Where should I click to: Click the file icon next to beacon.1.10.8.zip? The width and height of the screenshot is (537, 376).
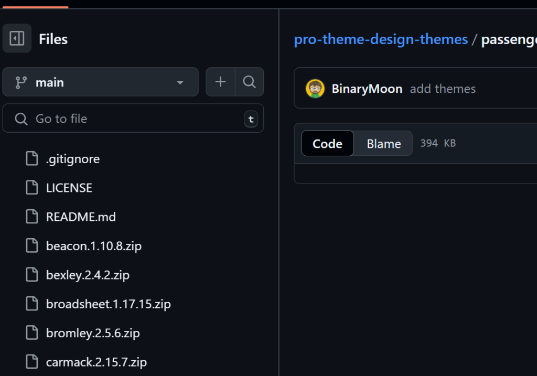click(x=32, y=245)
